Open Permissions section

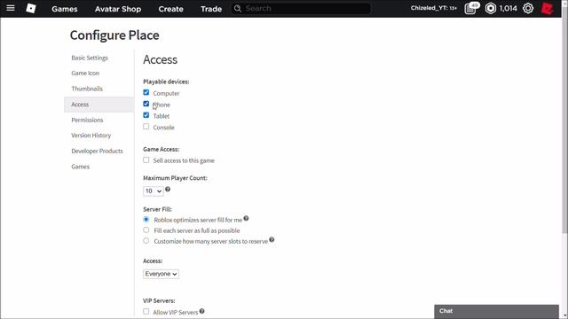[87, 121]
